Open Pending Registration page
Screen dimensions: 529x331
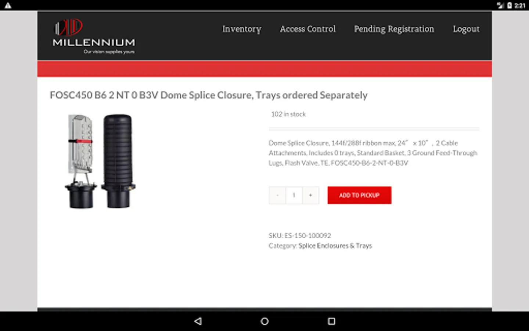(x=394, y=29)
